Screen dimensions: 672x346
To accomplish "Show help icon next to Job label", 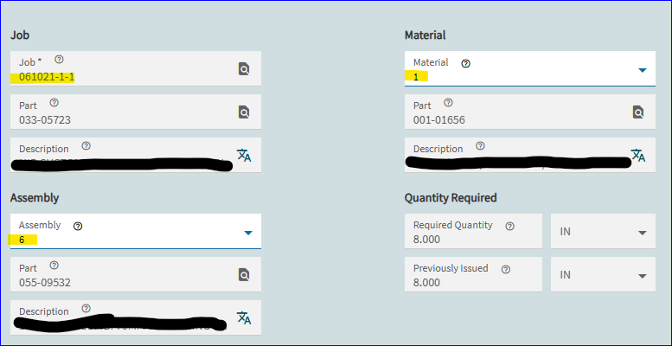I will click(x=60, y=59).
